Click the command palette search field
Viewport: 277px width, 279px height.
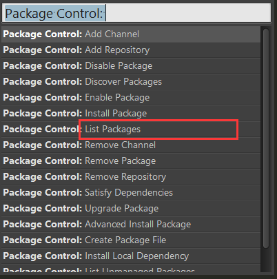point(136,13)
